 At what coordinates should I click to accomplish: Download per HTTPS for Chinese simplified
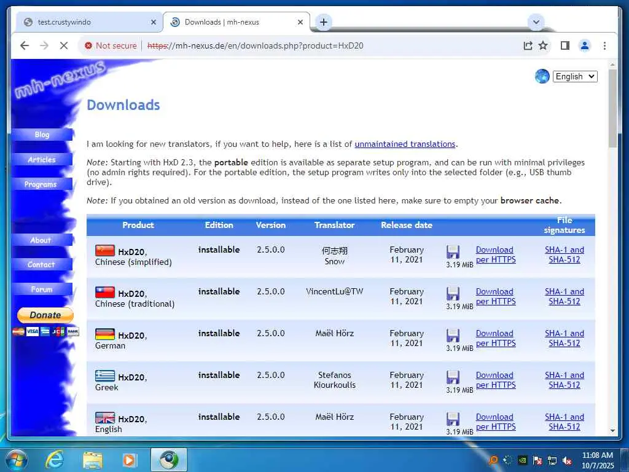tap(496, 255)
